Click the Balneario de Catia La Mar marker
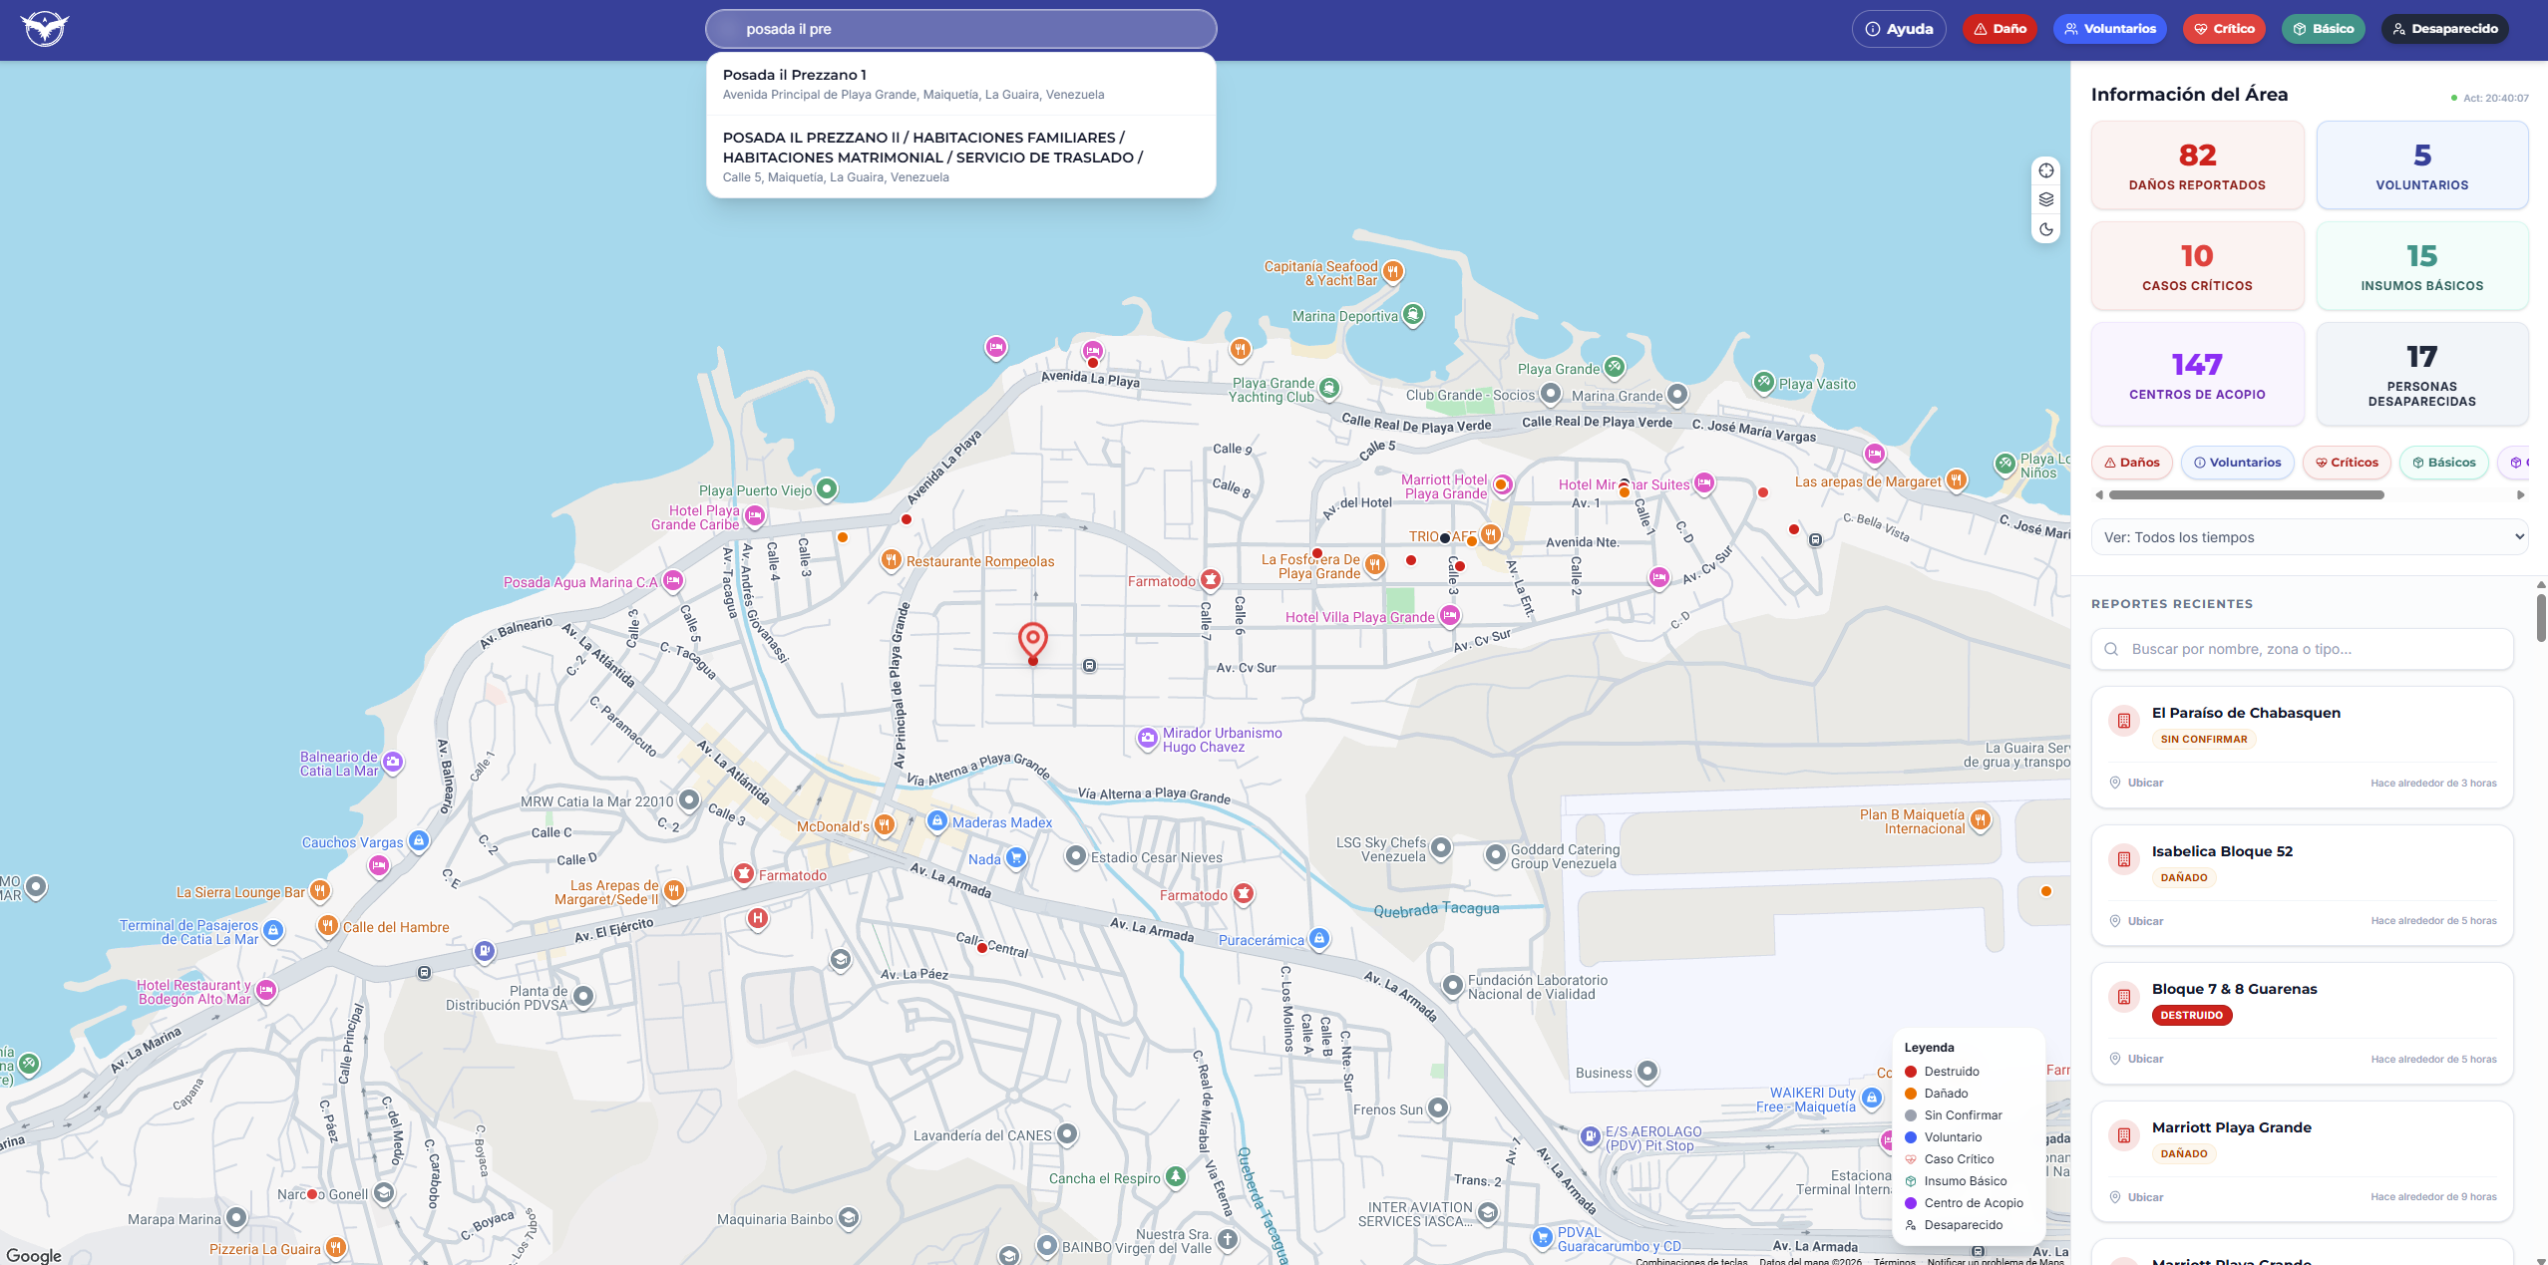2548x1265 pixels. pos(393,763)
